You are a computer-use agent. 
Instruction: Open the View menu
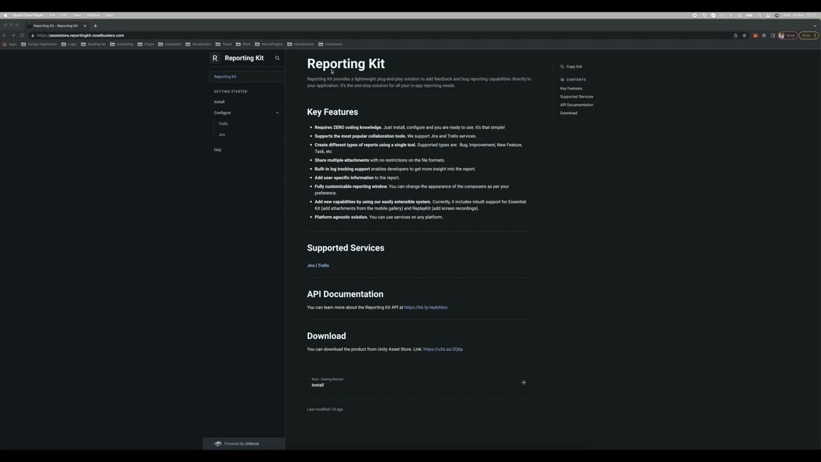pyautogui.click(x=77, y=15)
